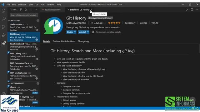Click the five-star rating
The height and width of the screenshot is (112, 200).
pyautogui.click(x=114, y=23)
